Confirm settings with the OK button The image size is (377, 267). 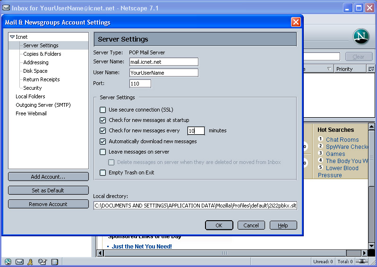(x=219, y=225)
